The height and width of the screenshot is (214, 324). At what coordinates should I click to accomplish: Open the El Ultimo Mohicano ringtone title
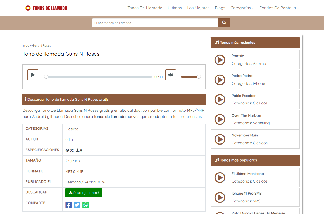click(x=248, y=174)
